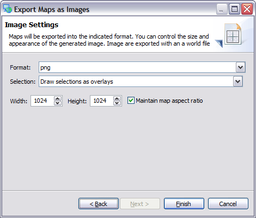Minimize the export dialog window
256x218 pixels.
(x=222, y=9)
